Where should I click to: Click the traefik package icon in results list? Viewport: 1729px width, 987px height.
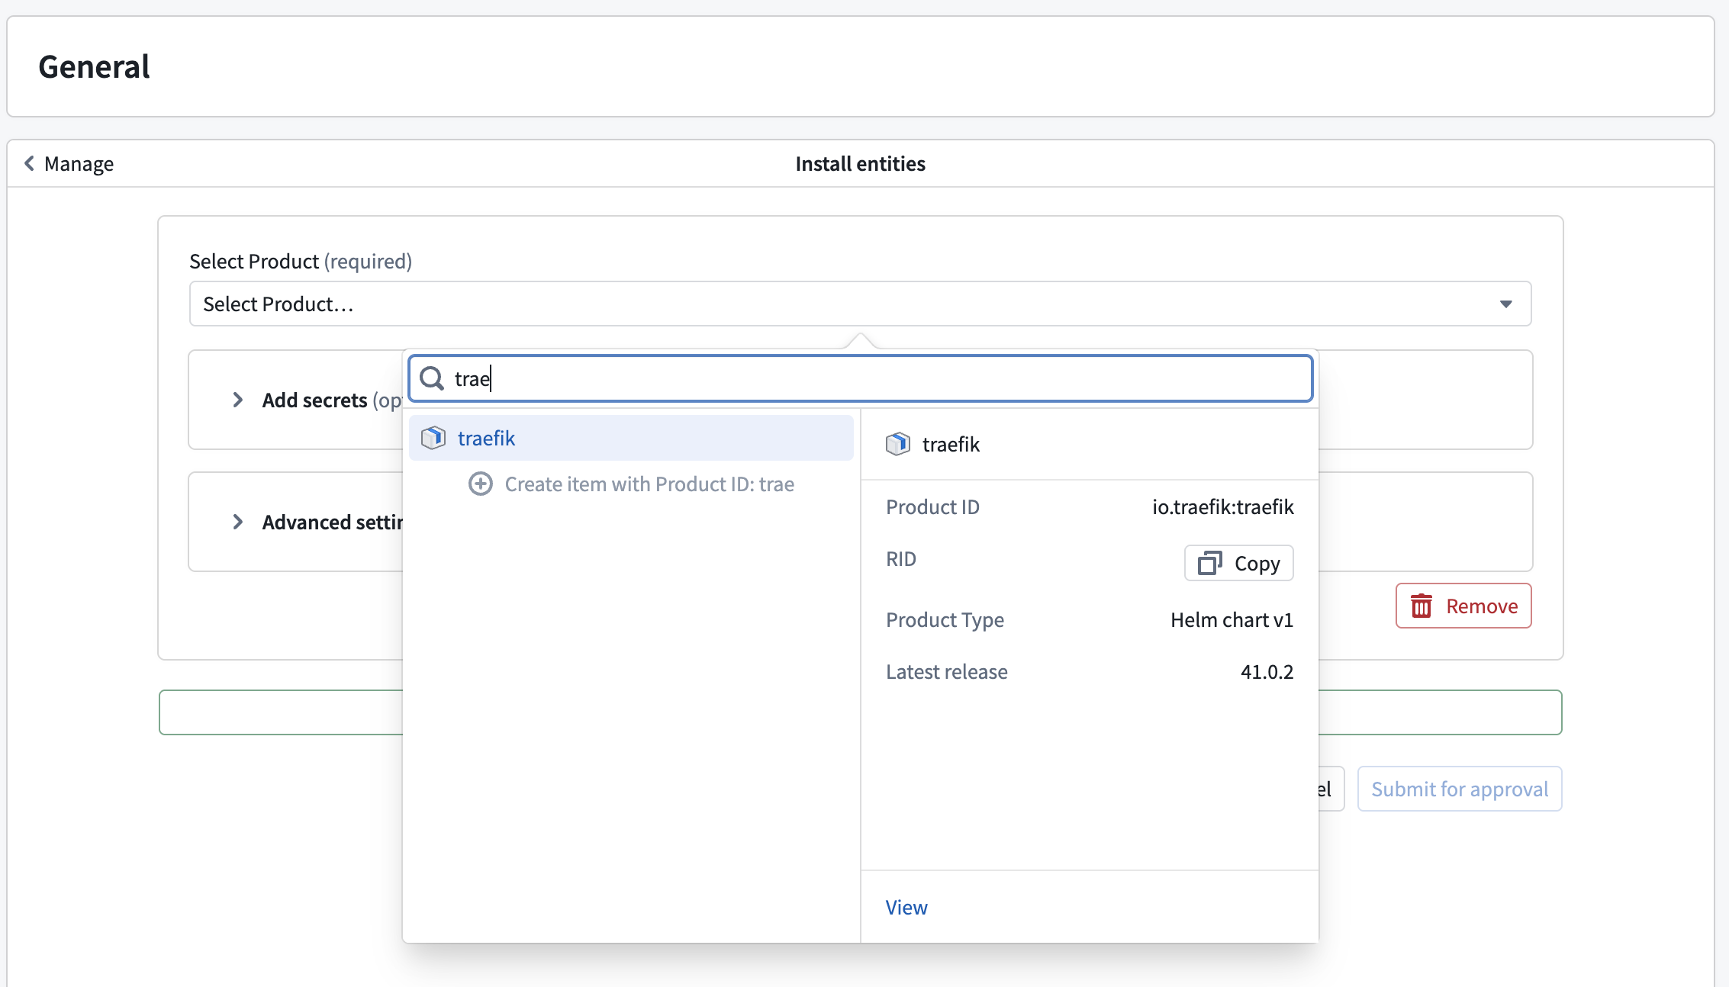click(433, 438)
